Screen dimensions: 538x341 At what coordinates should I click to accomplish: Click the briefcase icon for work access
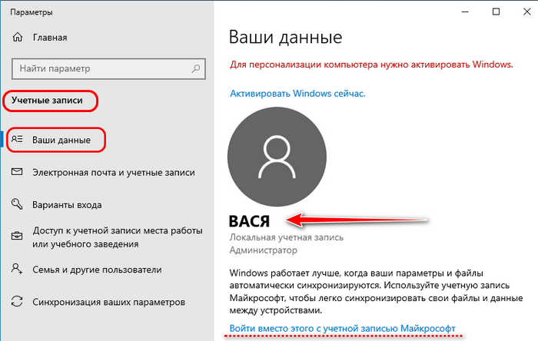pyautogui.click(x=17, y=236)
